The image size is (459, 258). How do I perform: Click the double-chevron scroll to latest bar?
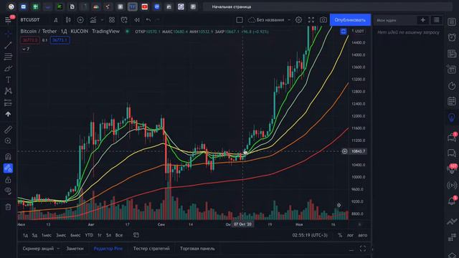[x=339, y=205]
